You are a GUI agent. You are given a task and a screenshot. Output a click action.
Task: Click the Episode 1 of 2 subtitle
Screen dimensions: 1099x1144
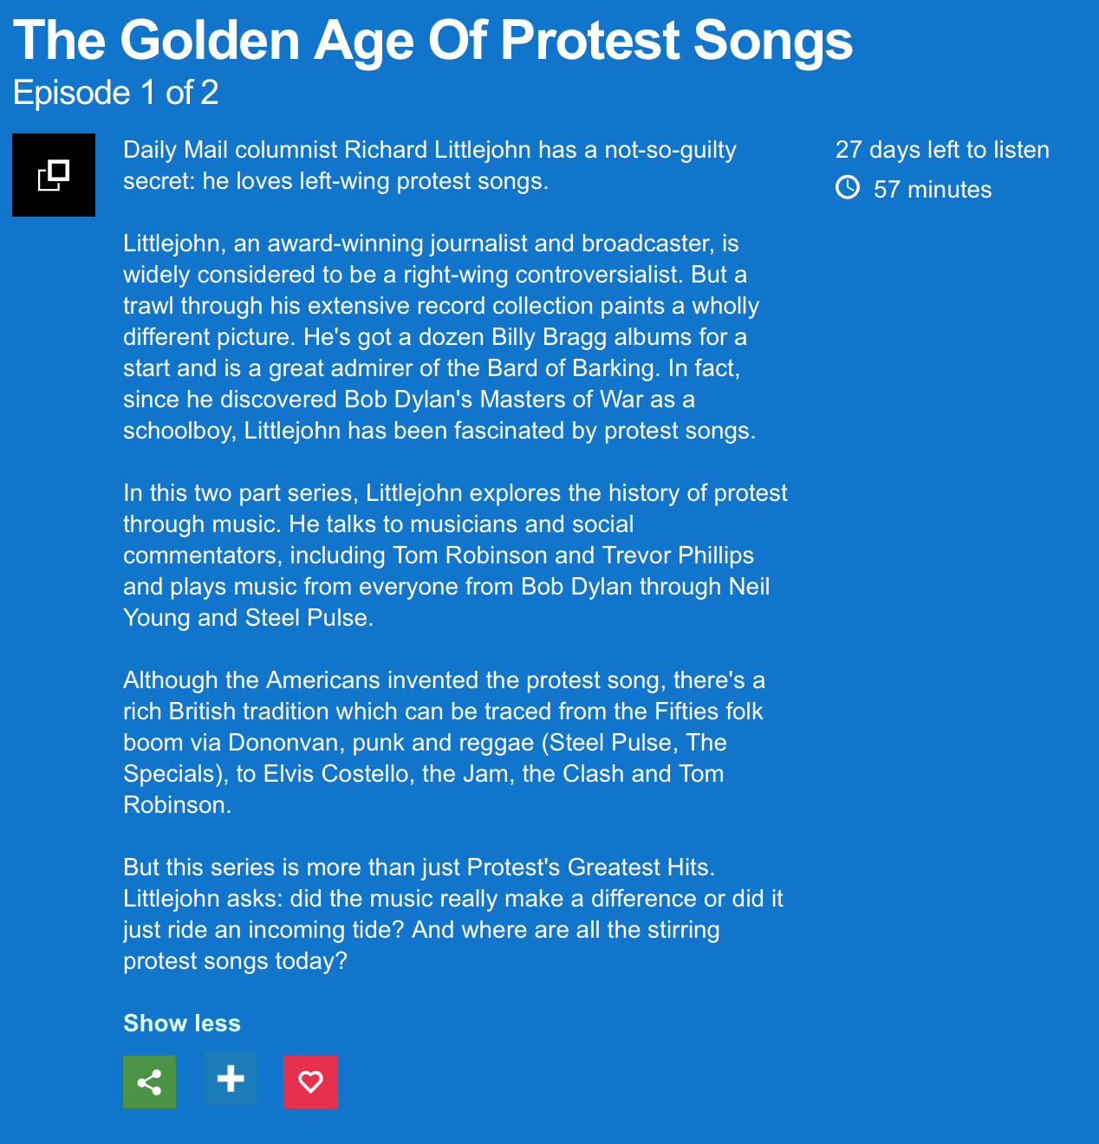(x=115, y=93)
